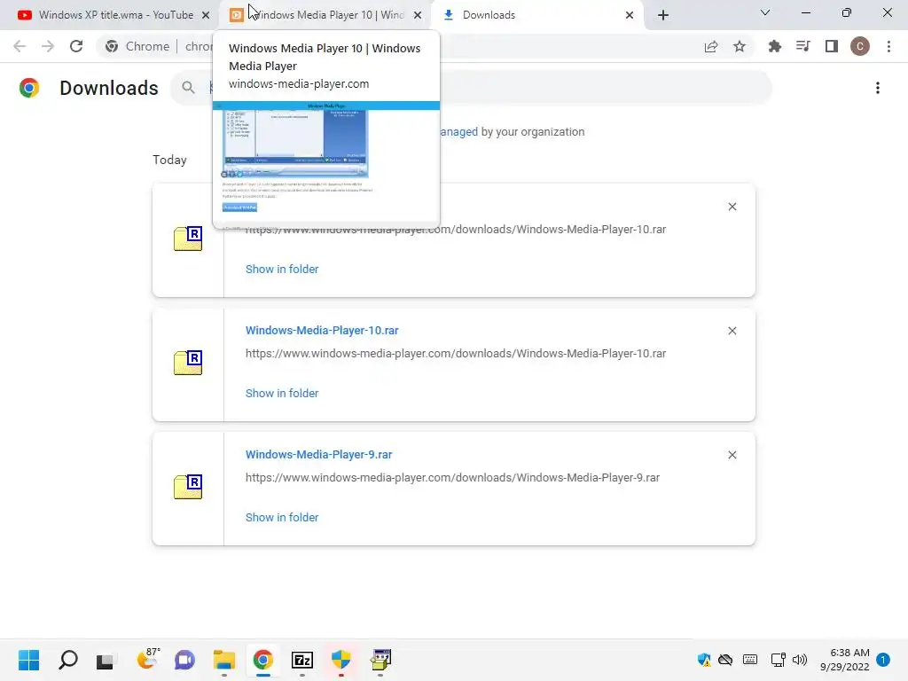908x681 pixels.
Task: Close the YouTube tab
Action: pyautogui.click(x=206, y=15)
